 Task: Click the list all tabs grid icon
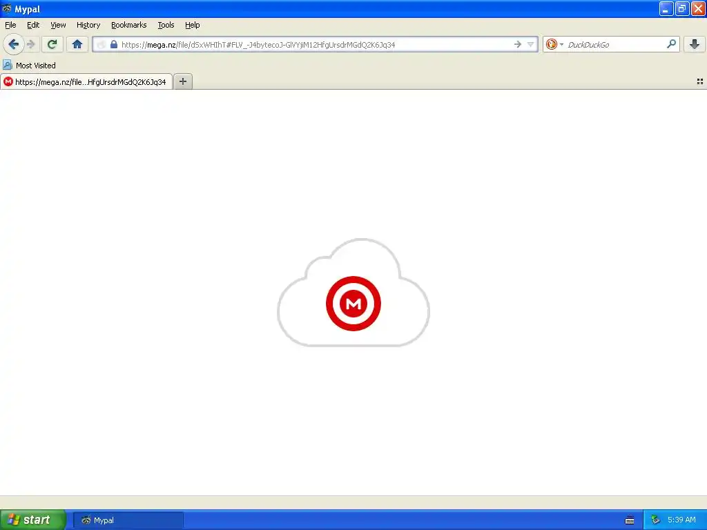700,81
